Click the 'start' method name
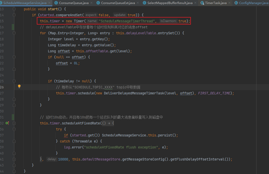This screenshot has width=269, height=174. 53,9
